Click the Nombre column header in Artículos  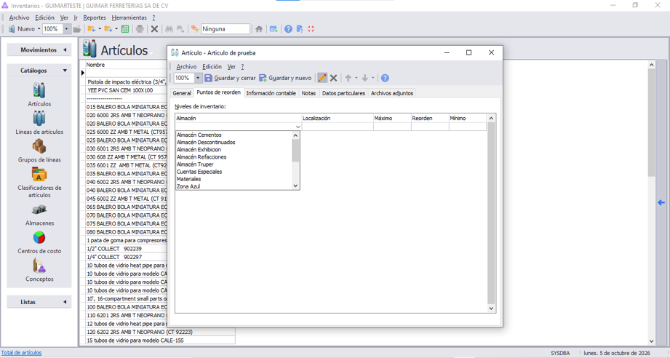[x=95, y=65]
